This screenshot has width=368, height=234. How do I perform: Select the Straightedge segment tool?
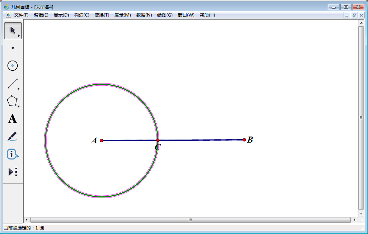[13, 84]
